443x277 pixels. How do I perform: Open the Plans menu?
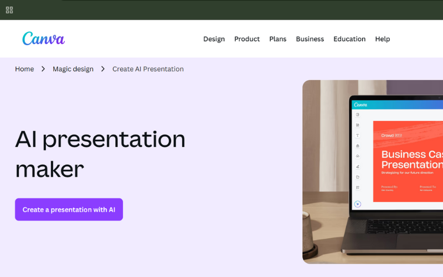click(278, 39)
